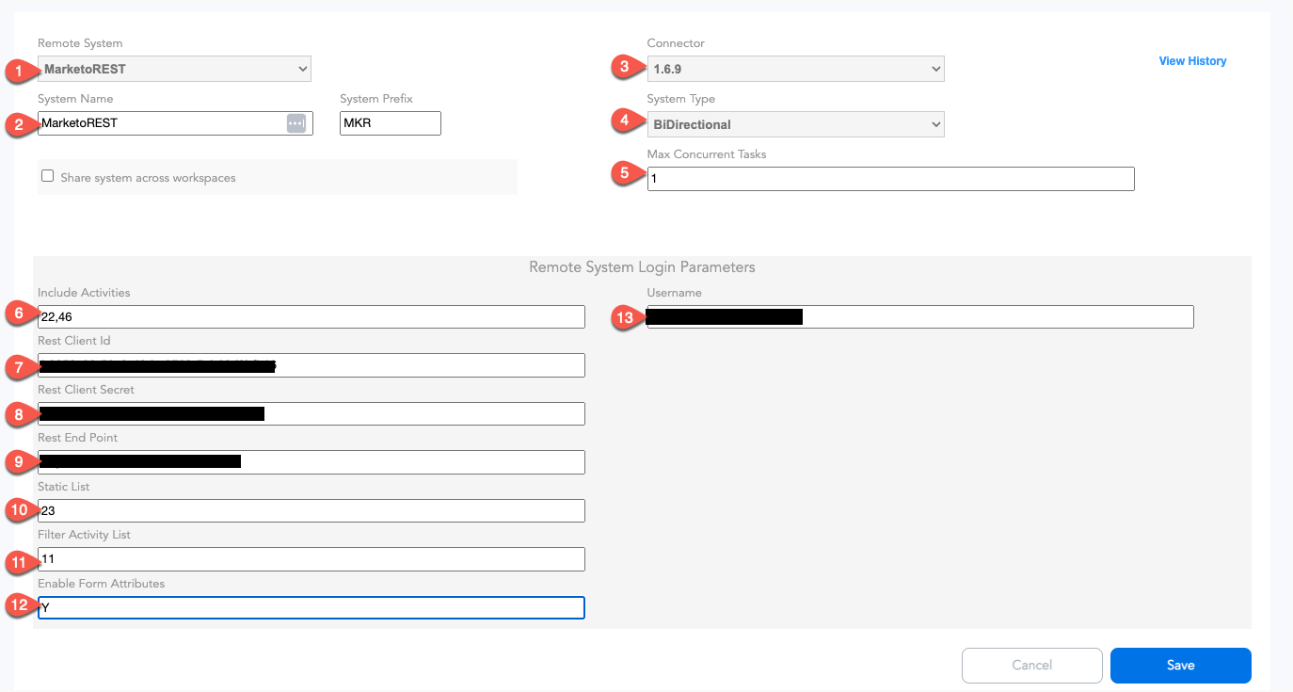Screen dimensions: 1293x692
Task: Open the View History link
Action: pos(1192,61)
